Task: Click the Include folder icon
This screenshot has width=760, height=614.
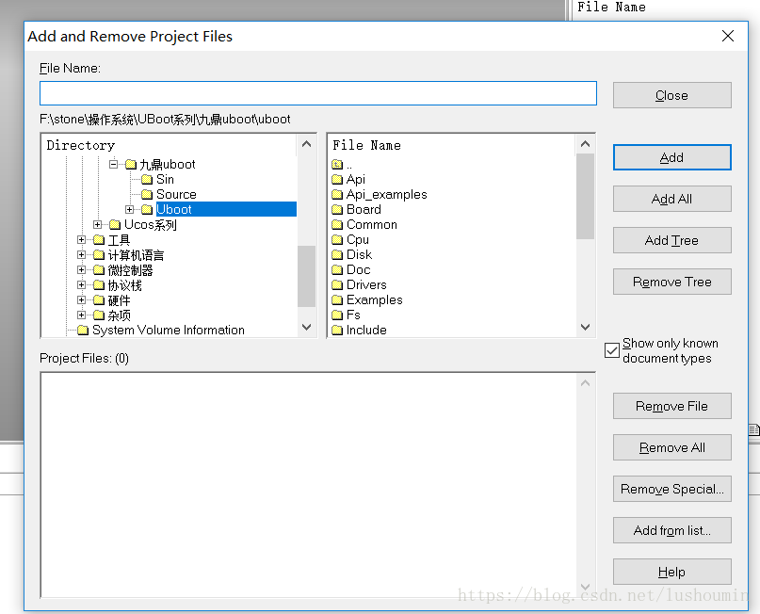Action: pyautogui.click(x=337, y=330)
